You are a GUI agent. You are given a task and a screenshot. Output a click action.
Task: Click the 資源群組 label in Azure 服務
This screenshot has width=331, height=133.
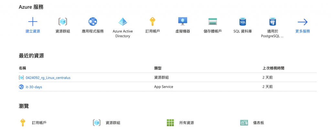63,31
